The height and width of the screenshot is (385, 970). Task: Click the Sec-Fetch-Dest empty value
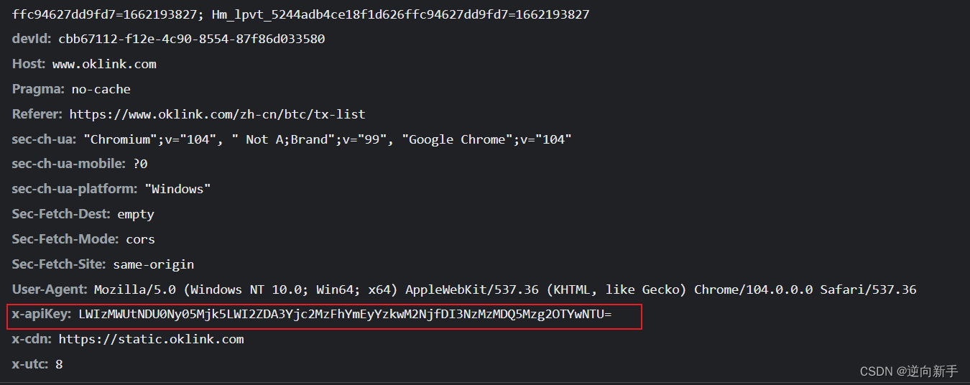click(x=135, y=214)
